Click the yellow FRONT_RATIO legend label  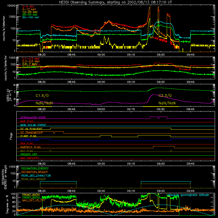31,195
